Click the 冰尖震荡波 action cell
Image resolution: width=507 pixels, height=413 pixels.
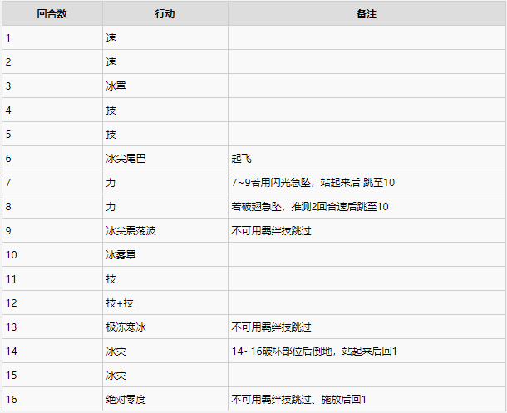point(165,231)
